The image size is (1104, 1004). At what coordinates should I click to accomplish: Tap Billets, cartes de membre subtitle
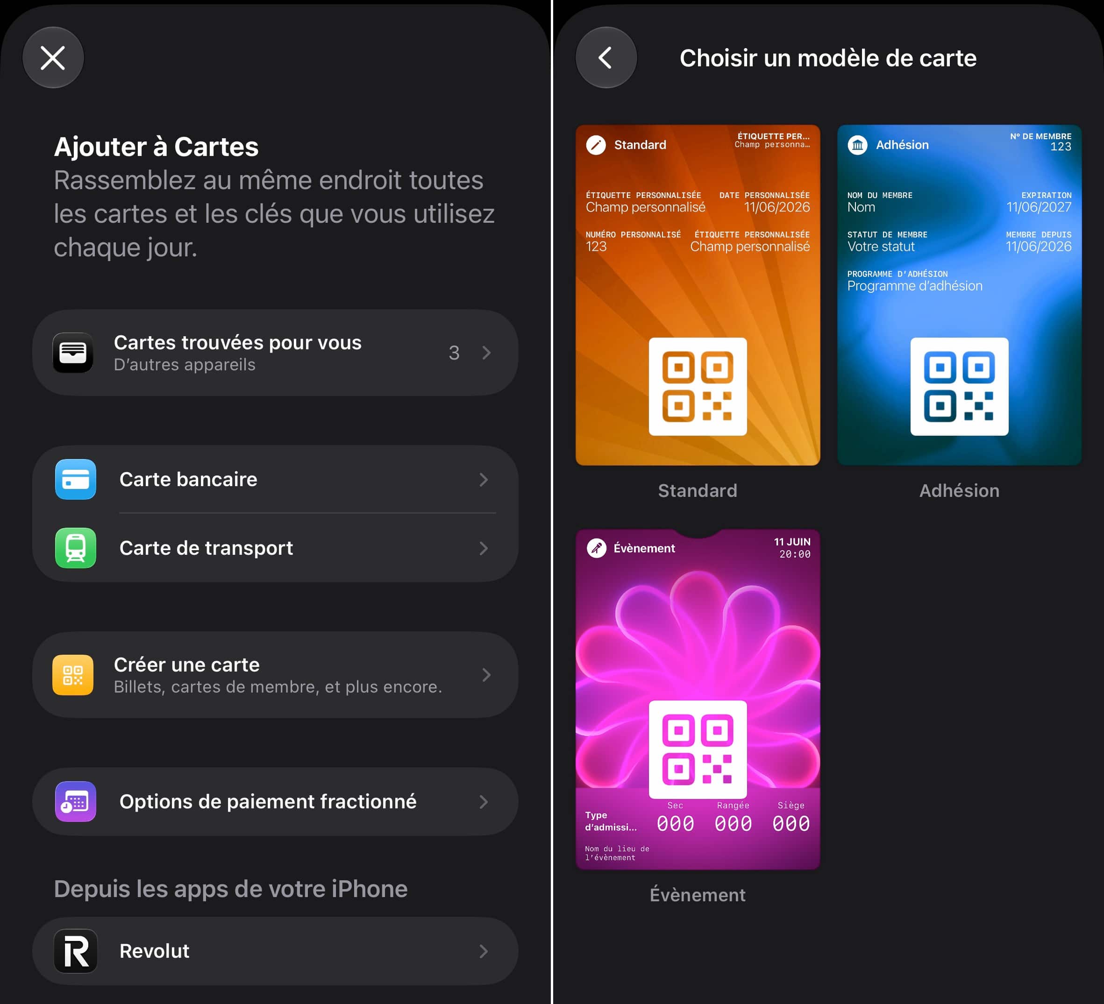pos(278,686)
